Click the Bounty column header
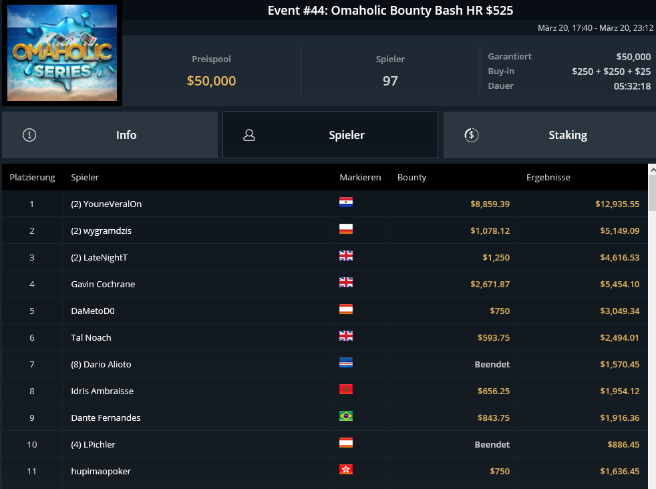656x489 pixels. pyautogui.click(x=412, y=177)
